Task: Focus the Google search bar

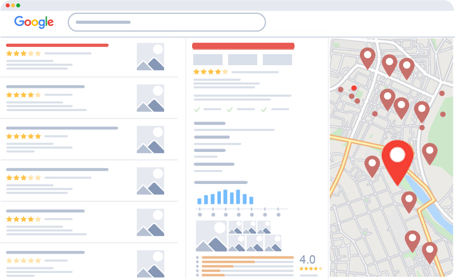Action: click(167, 22)
